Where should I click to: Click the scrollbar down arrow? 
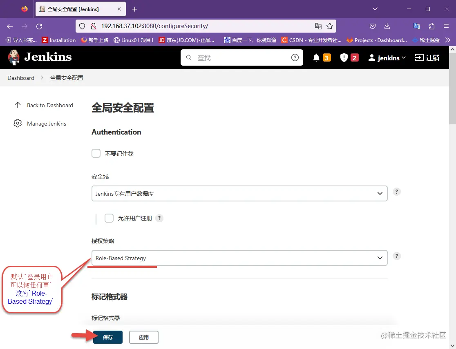coord(452,346)
